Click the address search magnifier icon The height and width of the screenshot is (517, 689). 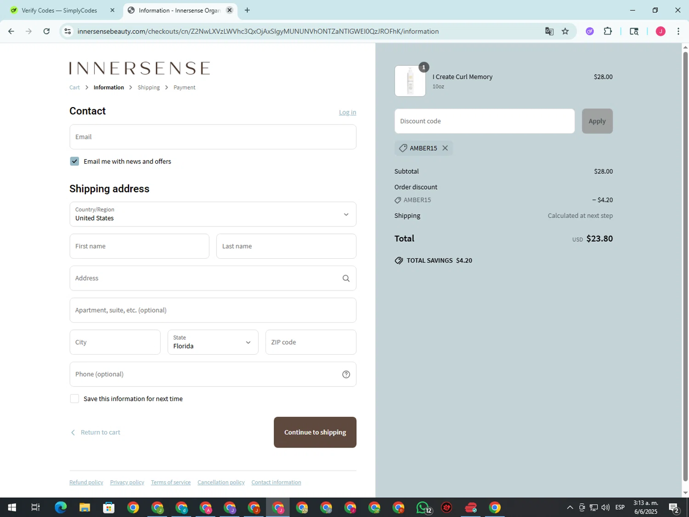pos(346,278)
